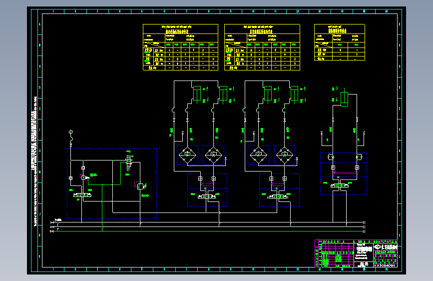Image resolution: width=433 pixels, height=281 pixels.
Task: Select the green bottom line port at left end
Action: pos(51,231)
